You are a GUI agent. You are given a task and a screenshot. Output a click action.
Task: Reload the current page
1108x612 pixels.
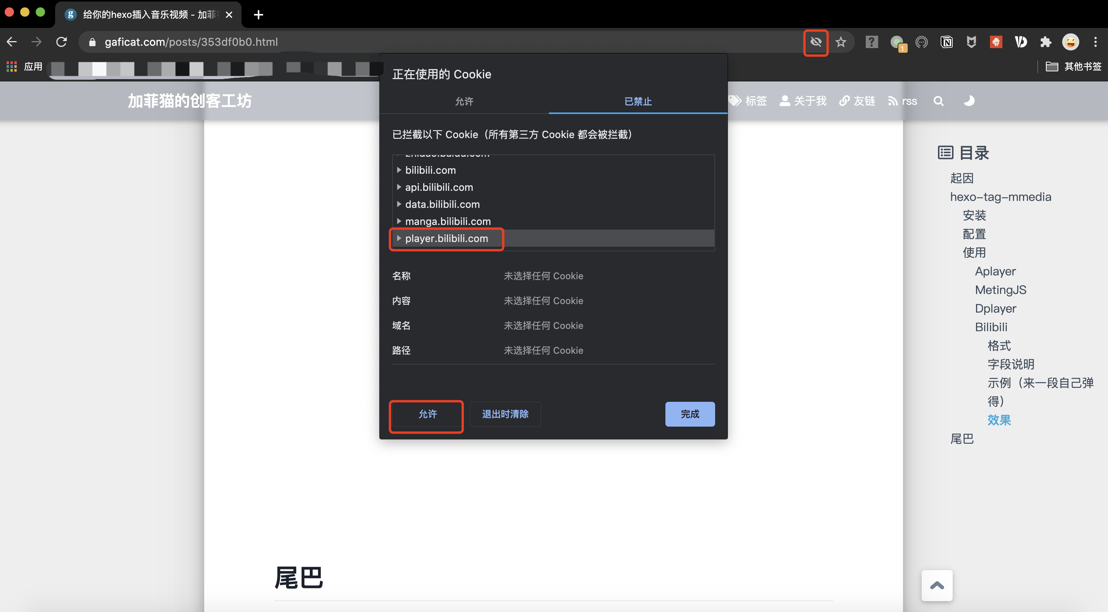coord(61,41)
